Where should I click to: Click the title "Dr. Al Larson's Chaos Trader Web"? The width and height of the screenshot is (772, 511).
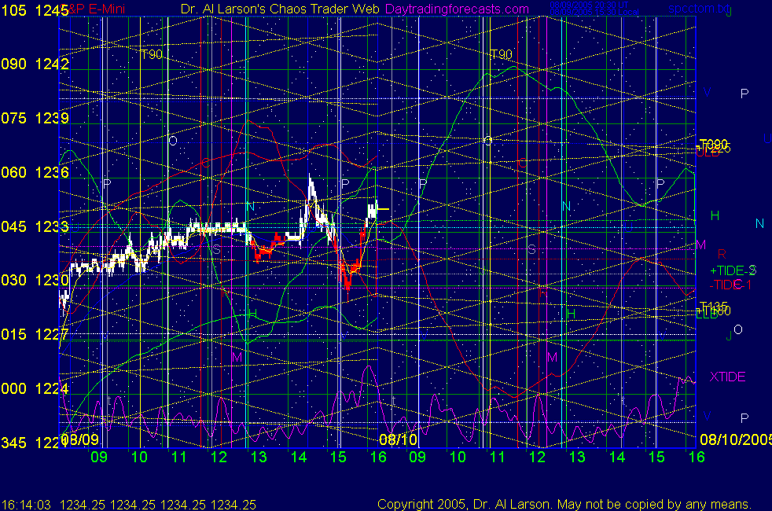pyautogui.click(x=280, y=9)
